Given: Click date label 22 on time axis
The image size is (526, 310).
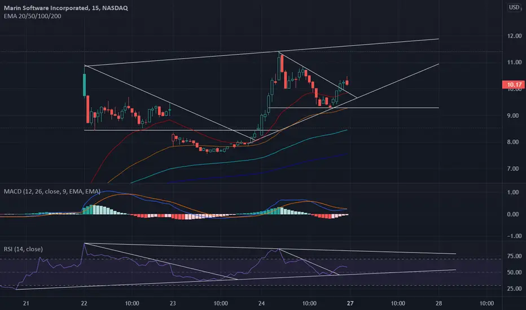Looking at the screenshot, I should pyautogui.click(x=84, y=304).
